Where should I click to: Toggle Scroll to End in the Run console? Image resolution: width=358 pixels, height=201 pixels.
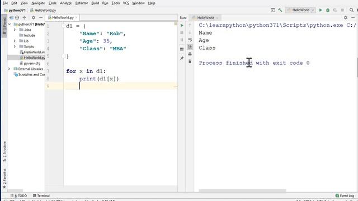(x=190, y=47)
